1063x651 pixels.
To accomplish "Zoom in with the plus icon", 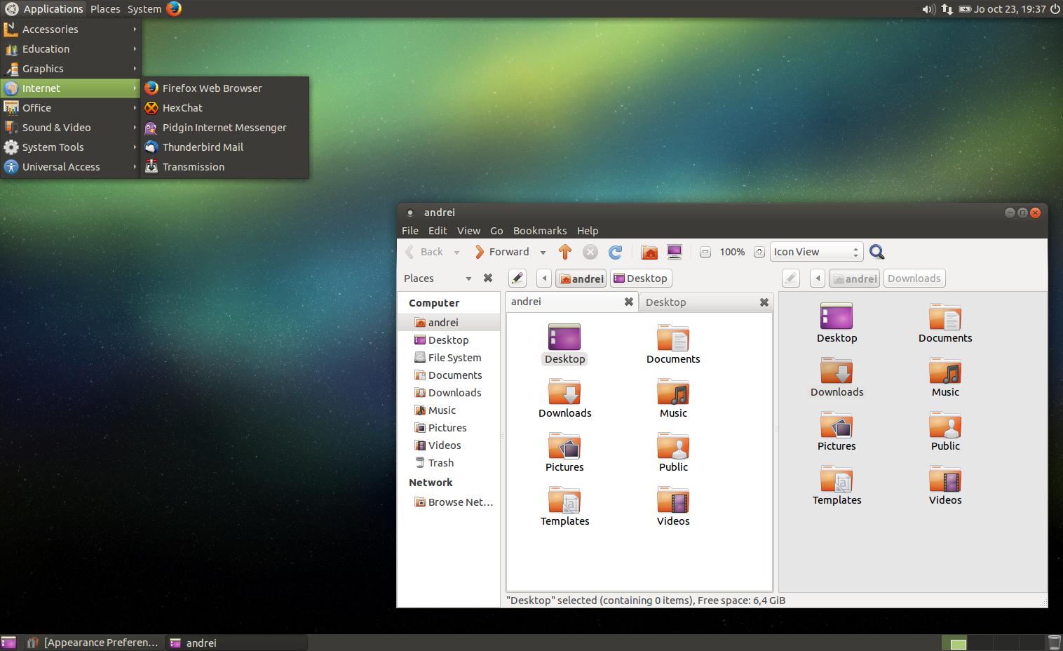I will (x=759, y=252).
